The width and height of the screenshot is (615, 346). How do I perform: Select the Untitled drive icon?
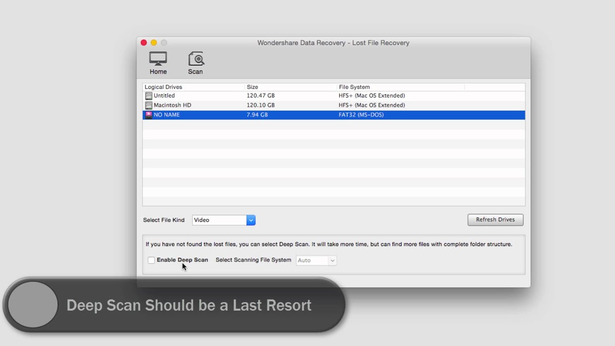point(148,96)
